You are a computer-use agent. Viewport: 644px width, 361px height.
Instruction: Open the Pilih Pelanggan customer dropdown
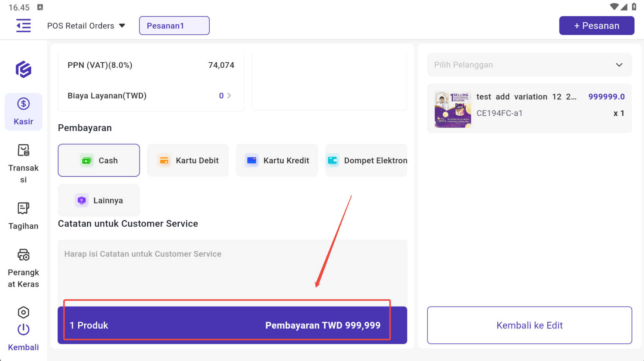(x=529, y=65)
